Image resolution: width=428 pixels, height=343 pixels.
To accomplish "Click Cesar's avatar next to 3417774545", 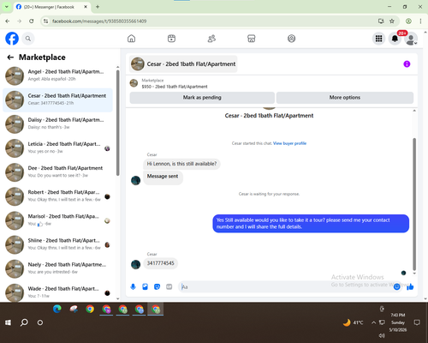I will (135, 264).
